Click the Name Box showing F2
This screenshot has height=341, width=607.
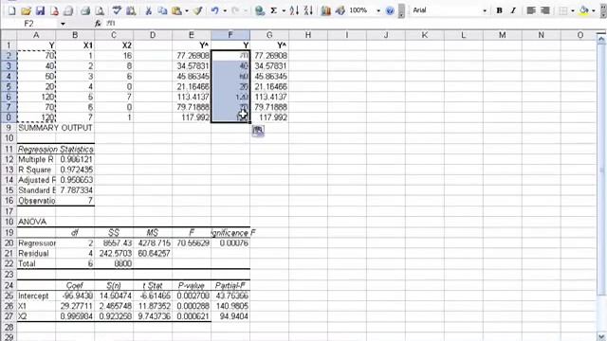click(30, 24)
